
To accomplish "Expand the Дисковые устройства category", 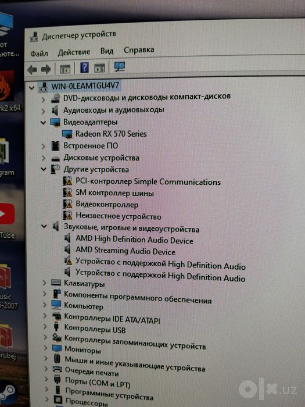I will 44,158.
